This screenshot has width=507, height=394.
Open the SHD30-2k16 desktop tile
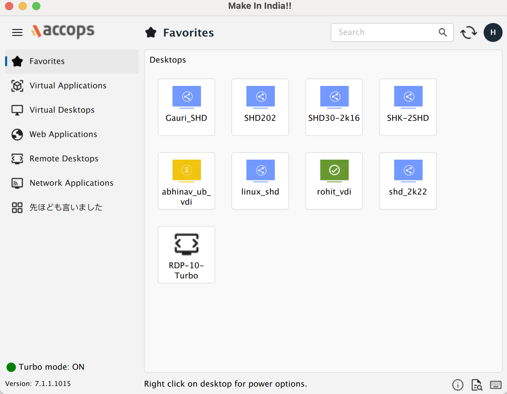(334, 107)
